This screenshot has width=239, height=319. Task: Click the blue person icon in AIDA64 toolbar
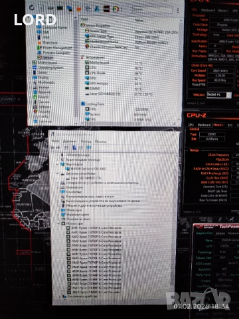pos(97,9)
